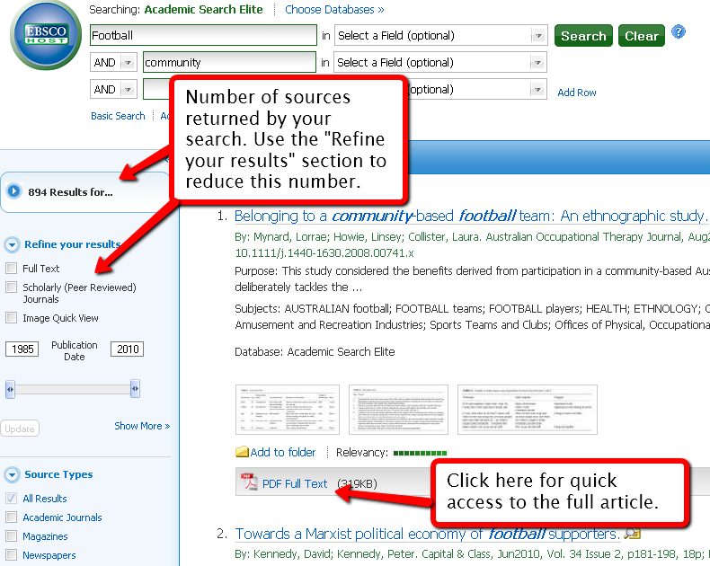Open Towards a Marxist political economy article
The image size is (710, 566).
click(x=427, y=535)
